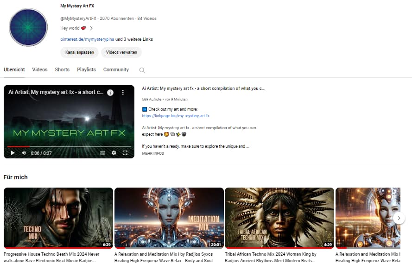Click the info icon on video
Screen dimensions: 412x264
pos(110,93)
